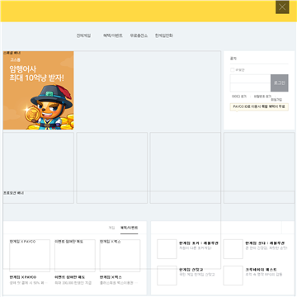Click the gray 로그인 button

[280, 82]
